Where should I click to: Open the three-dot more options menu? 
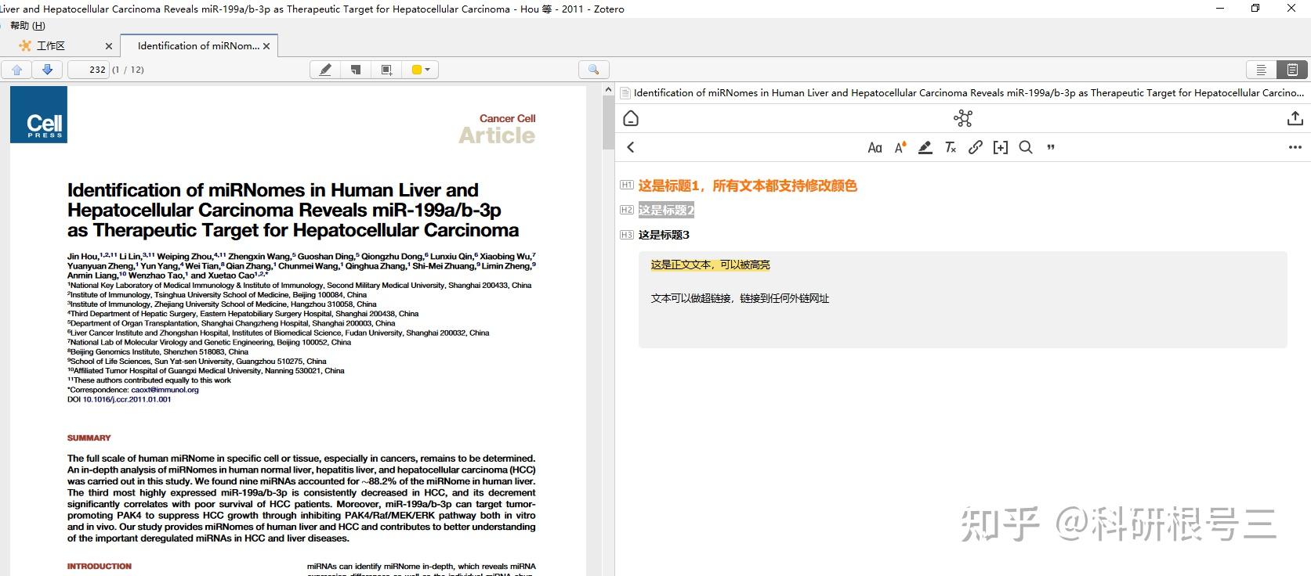click(x=1295, y=147)
